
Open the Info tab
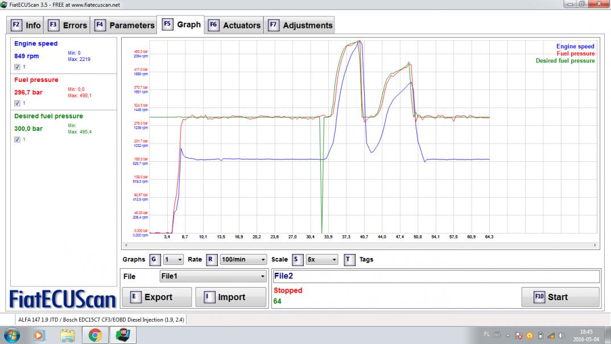26,26
